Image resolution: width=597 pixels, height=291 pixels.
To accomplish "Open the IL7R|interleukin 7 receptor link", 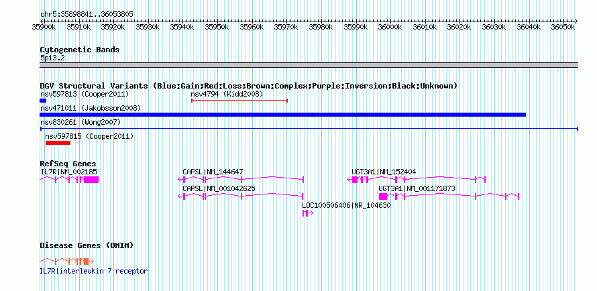I will pos(94,271).
